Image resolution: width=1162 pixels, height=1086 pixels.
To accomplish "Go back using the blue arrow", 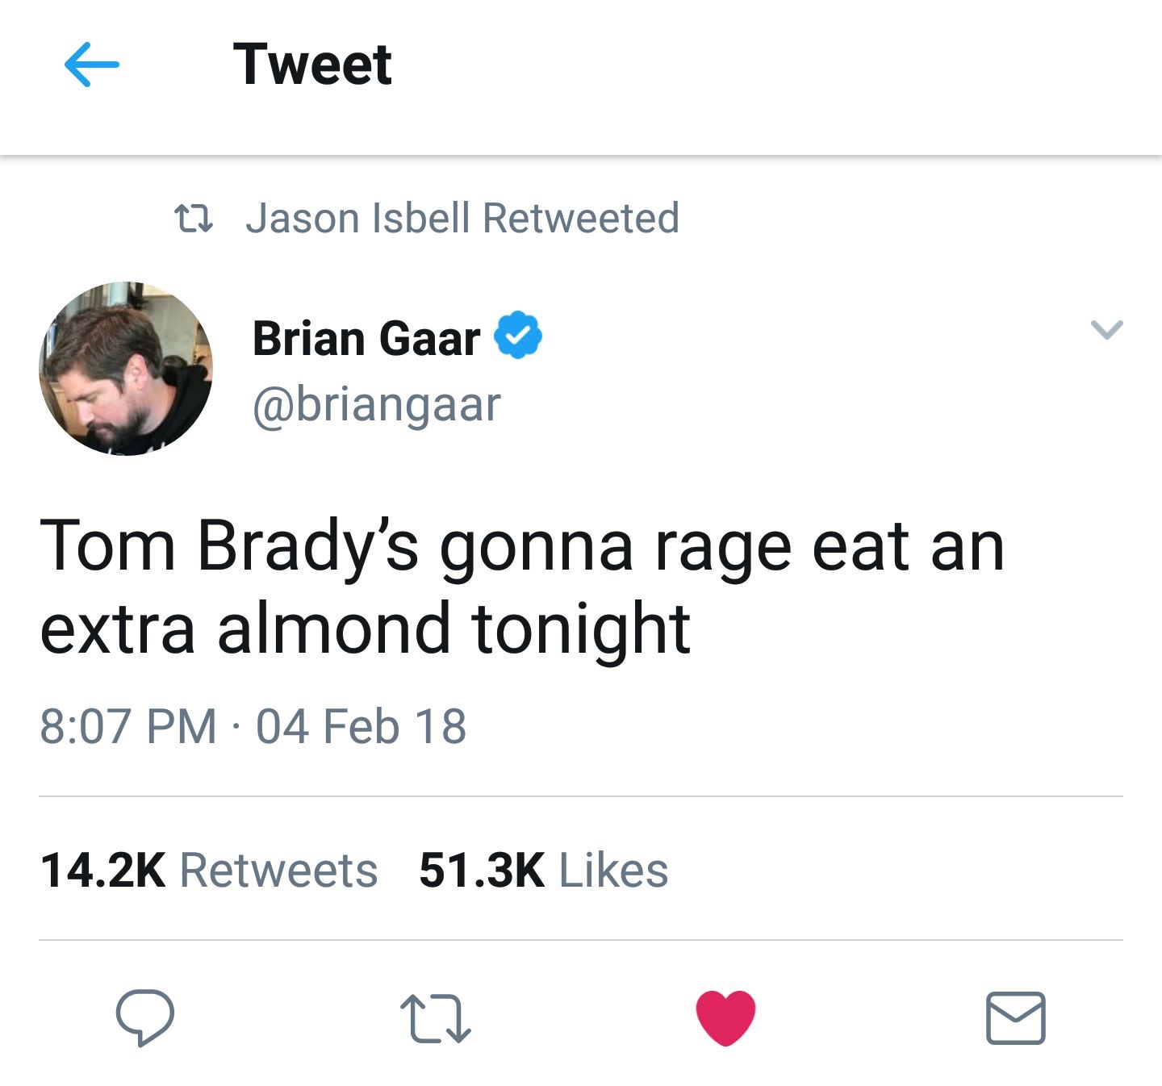I will tap(91, 65).
